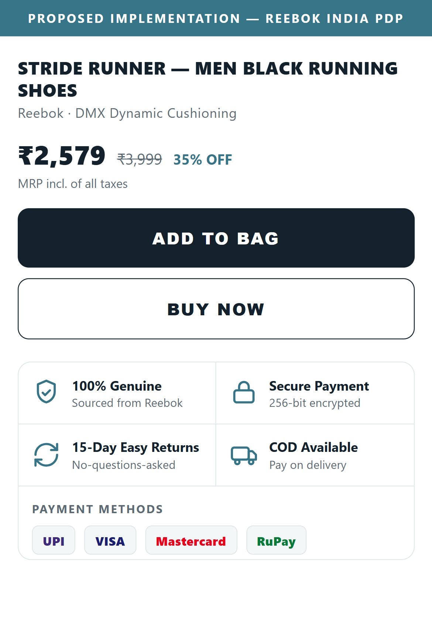The image size is (432, 628).
Task: Click the Stride Runner product title
Action: [208, 79]
